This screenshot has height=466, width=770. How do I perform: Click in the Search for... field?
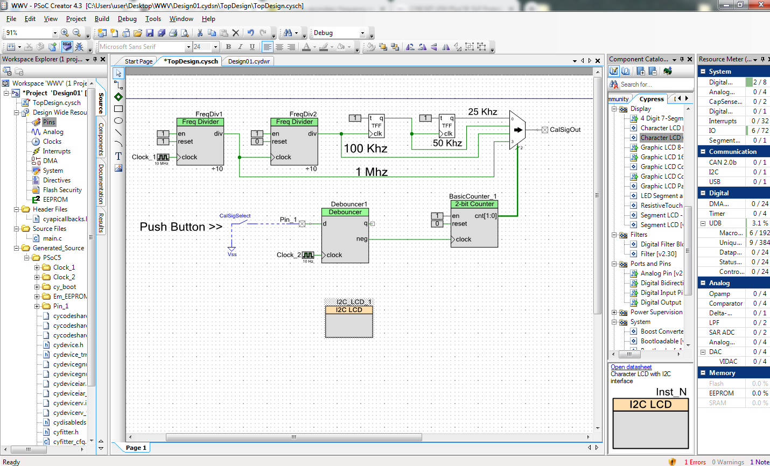(x=656, y=84)
